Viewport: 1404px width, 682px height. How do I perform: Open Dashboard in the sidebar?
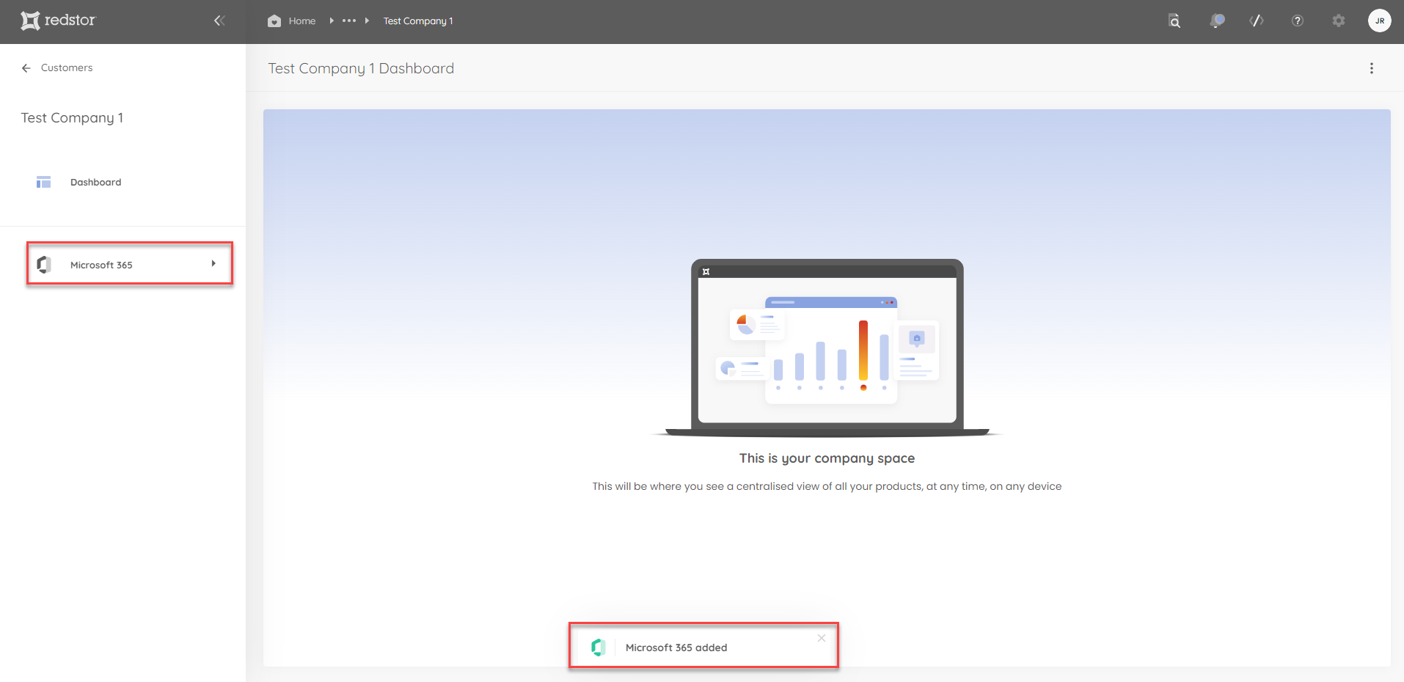95,182
